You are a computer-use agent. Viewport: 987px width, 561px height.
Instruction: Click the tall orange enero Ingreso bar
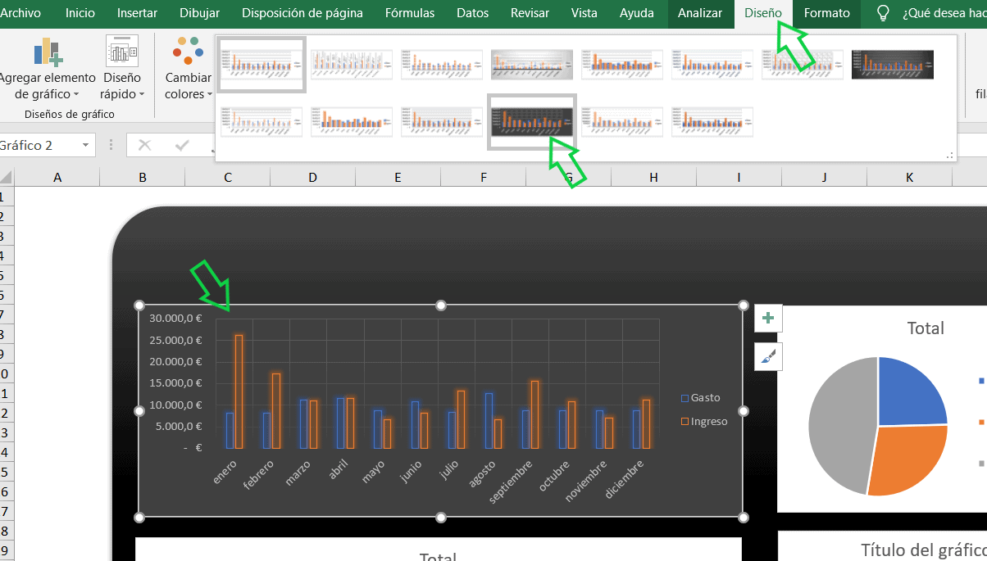tap(239, 391)
